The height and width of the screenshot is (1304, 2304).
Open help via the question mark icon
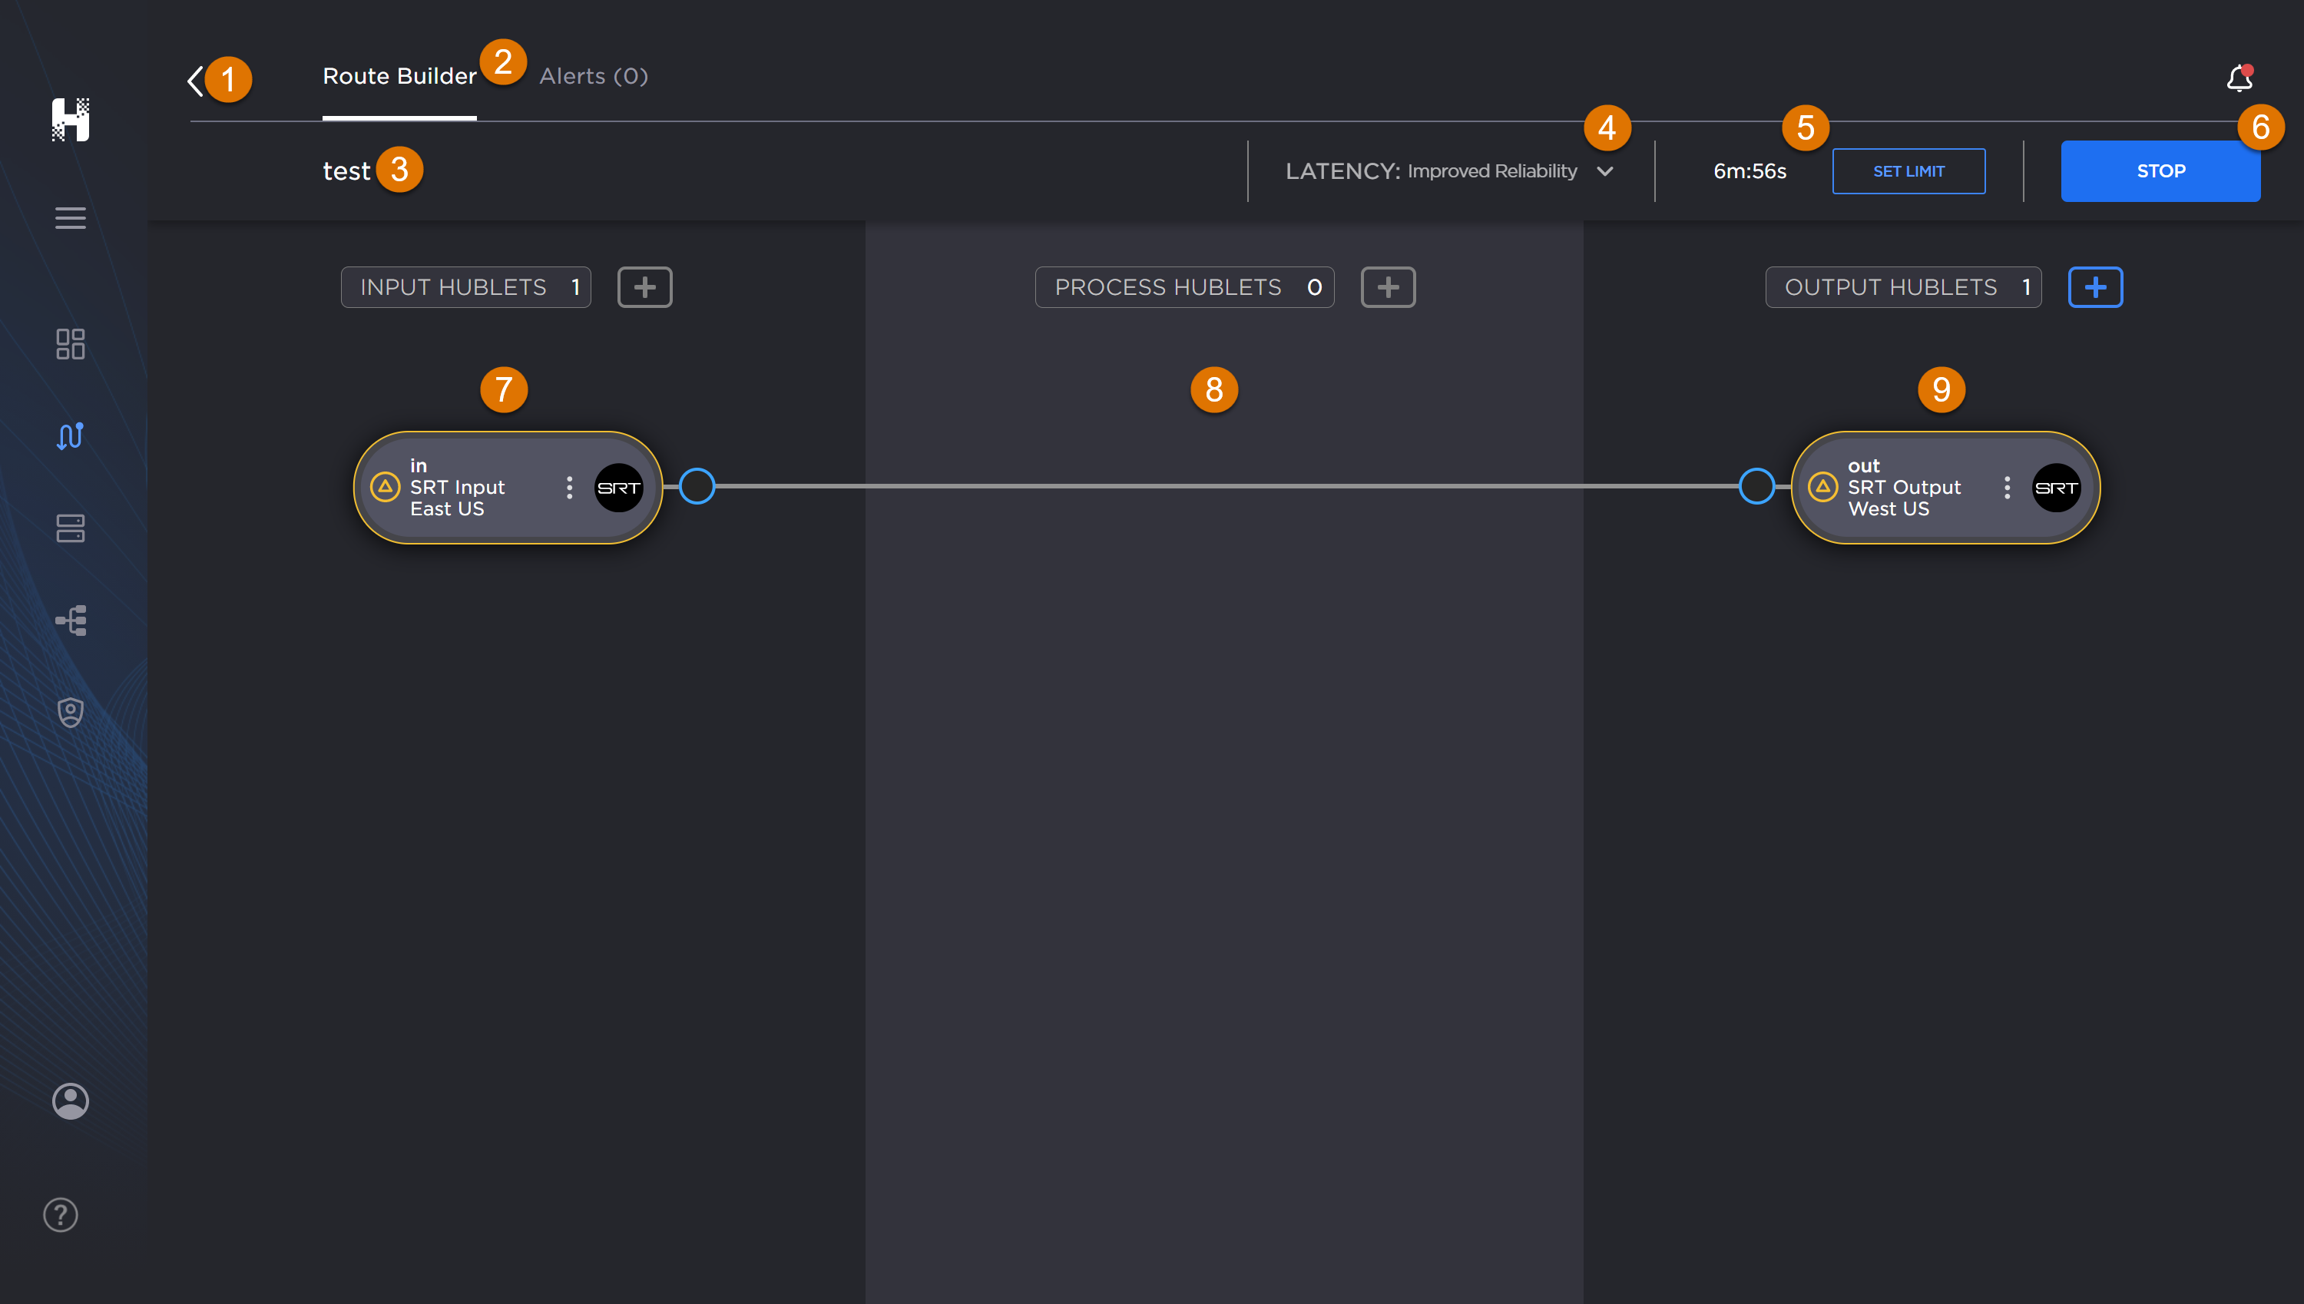(x=60, y=1214)
